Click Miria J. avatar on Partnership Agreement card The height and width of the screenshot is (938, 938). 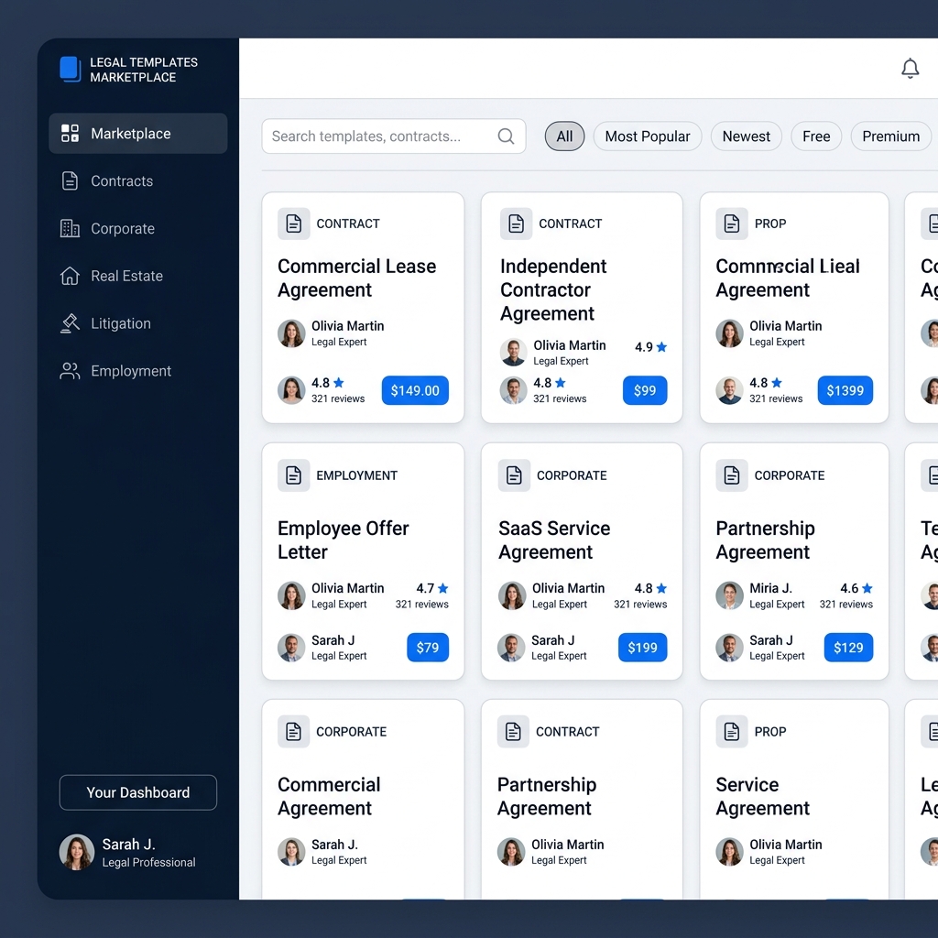729,595
